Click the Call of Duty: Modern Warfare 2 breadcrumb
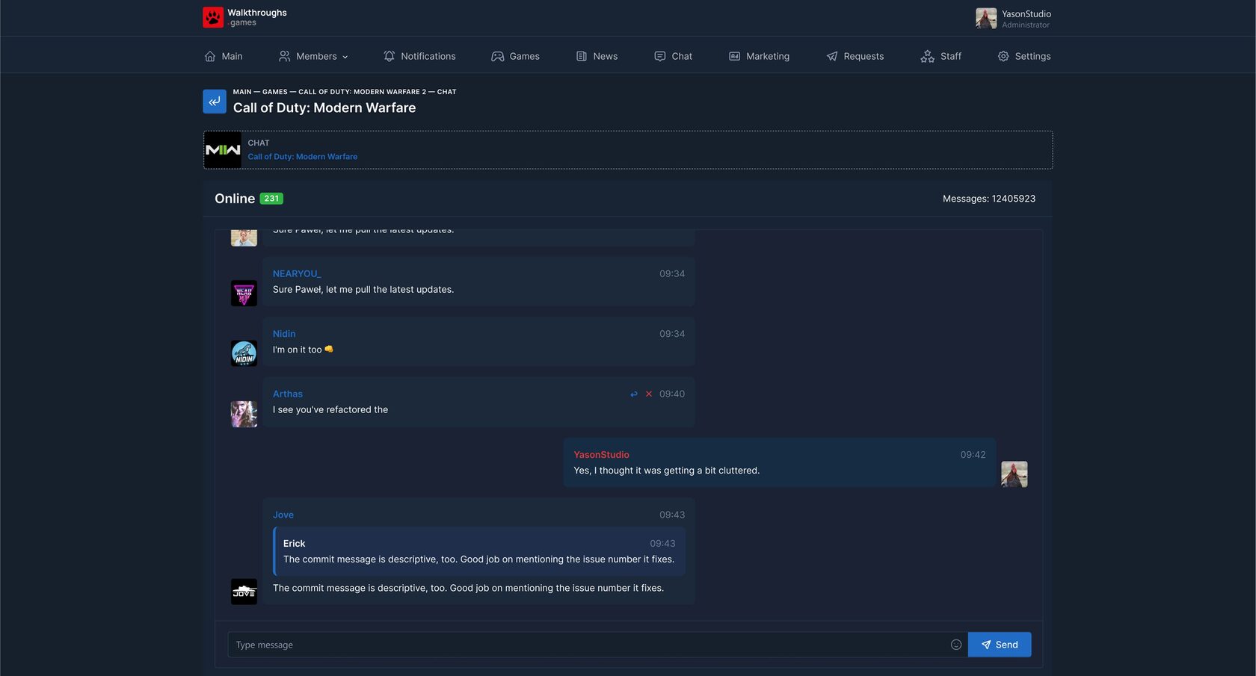 click(363, 92)
